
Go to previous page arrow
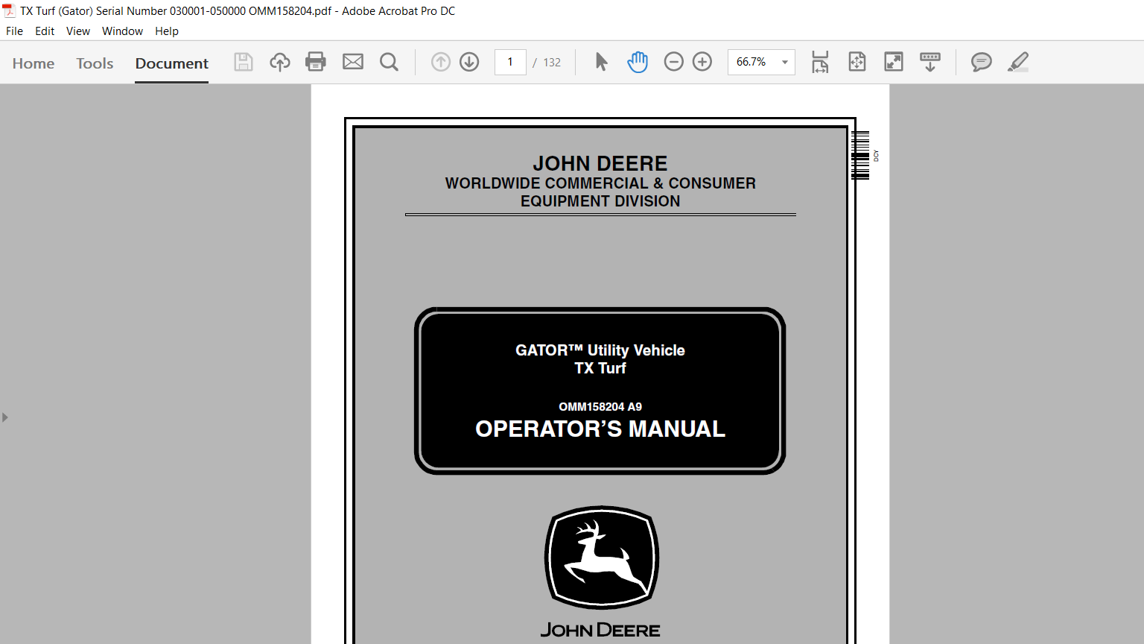441,62
